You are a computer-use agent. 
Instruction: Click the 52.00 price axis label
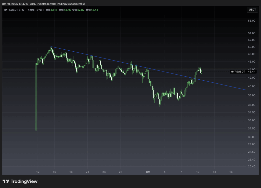click(x=252, y=40)
